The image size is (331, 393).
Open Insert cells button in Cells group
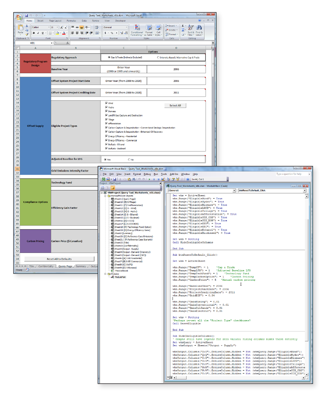[x=172, y=26]
